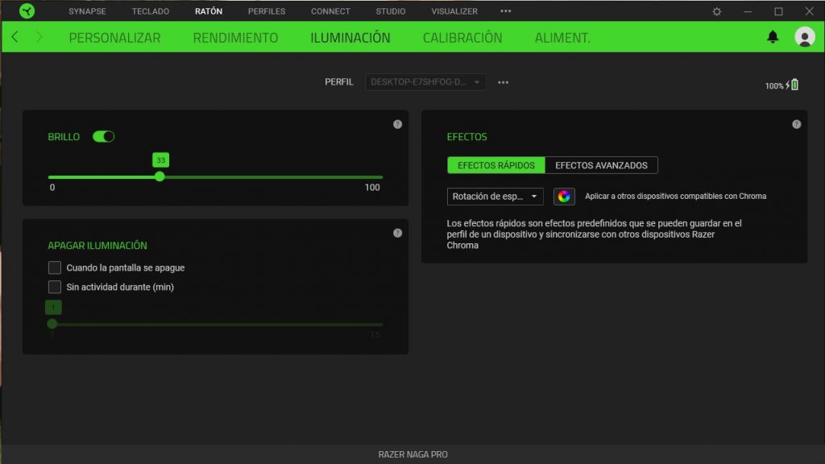The height and width of the screenshot is (464, 825).
Task: Open the Perfiles tab
Action: click(267, 11)
